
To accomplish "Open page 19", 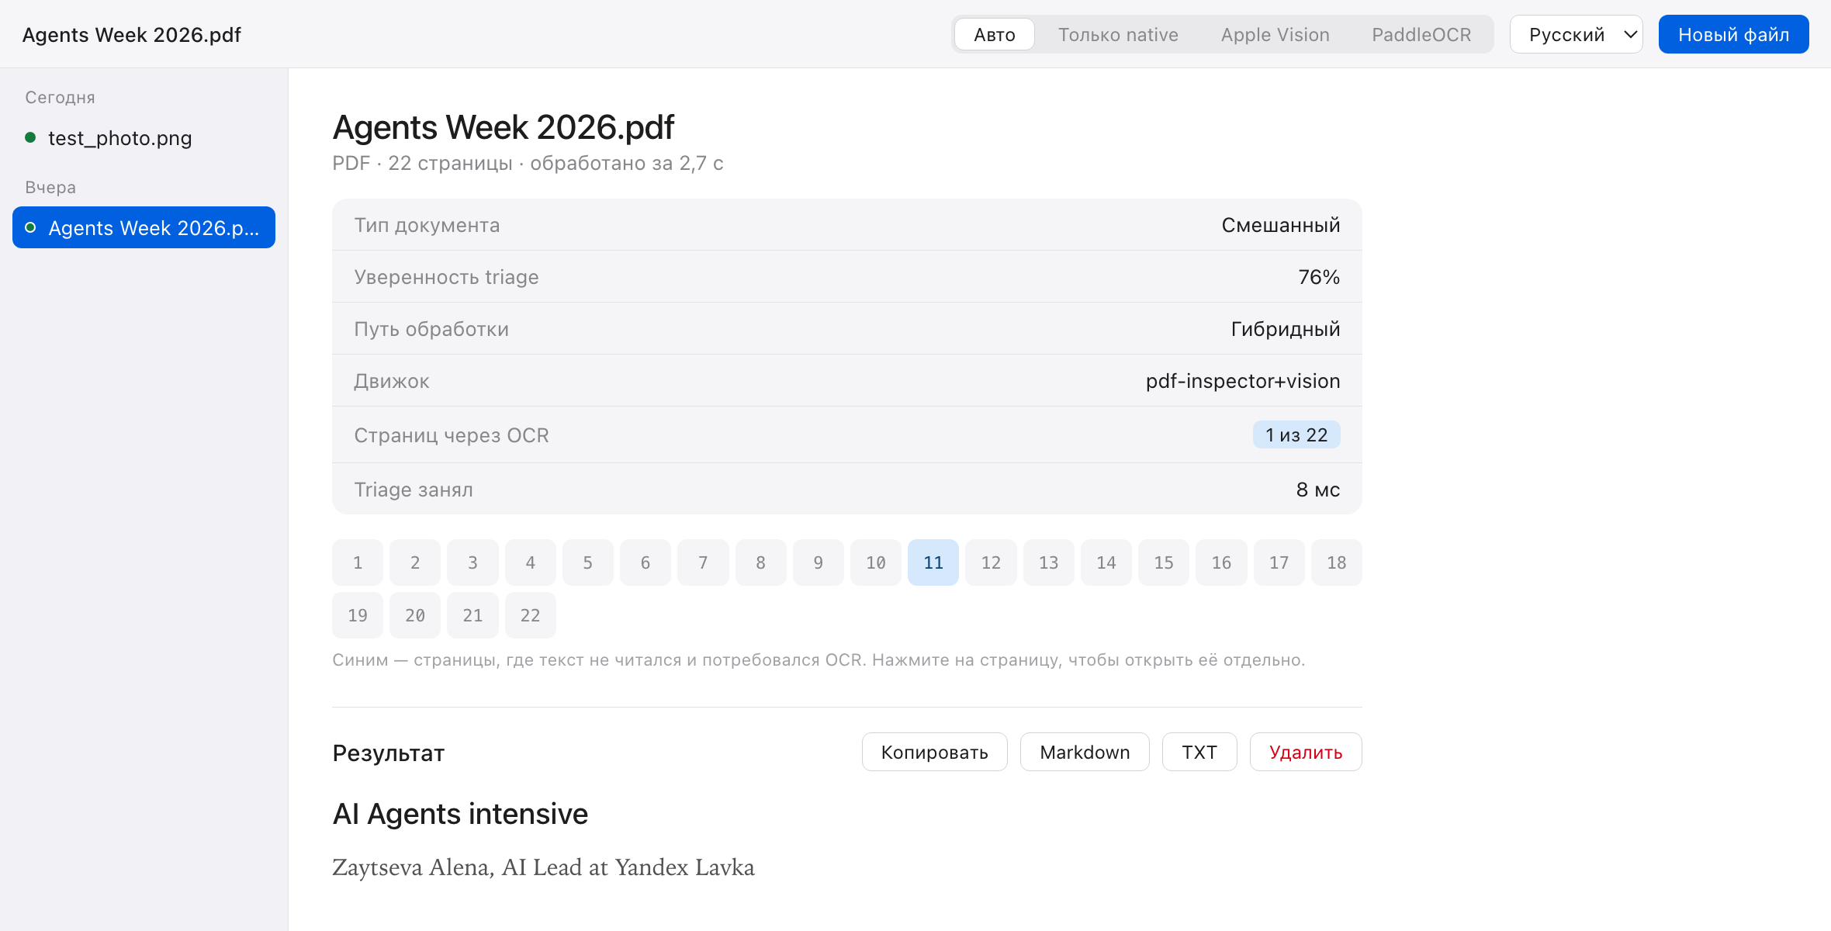I will click(x=358, y=615).
